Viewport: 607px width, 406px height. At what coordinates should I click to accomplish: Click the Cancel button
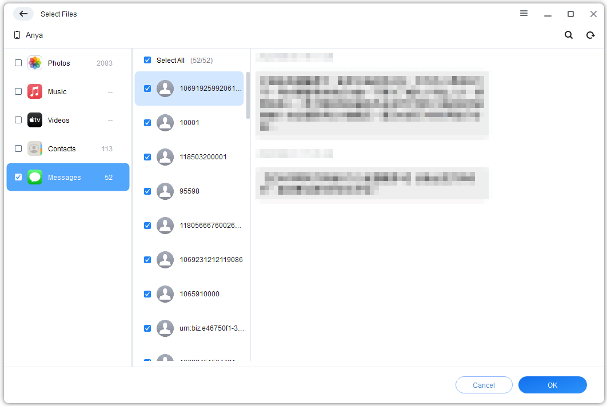click(484, 385)
